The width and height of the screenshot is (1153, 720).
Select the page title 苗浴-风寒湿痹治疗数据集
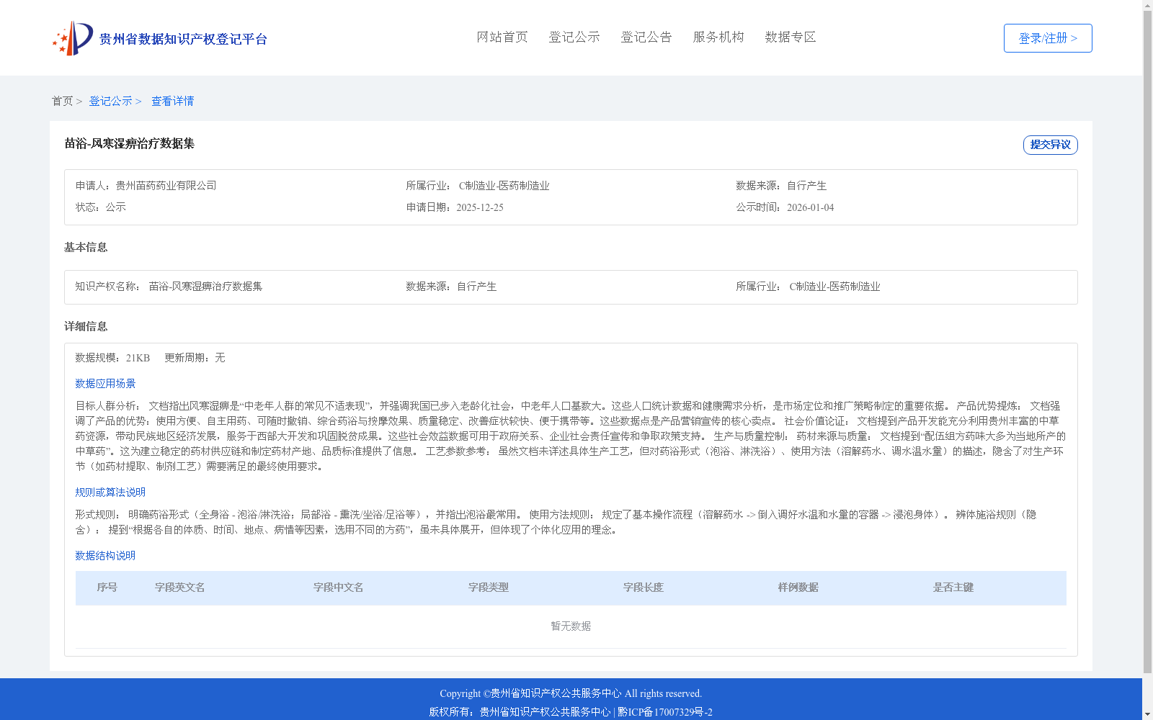point(130,143)
